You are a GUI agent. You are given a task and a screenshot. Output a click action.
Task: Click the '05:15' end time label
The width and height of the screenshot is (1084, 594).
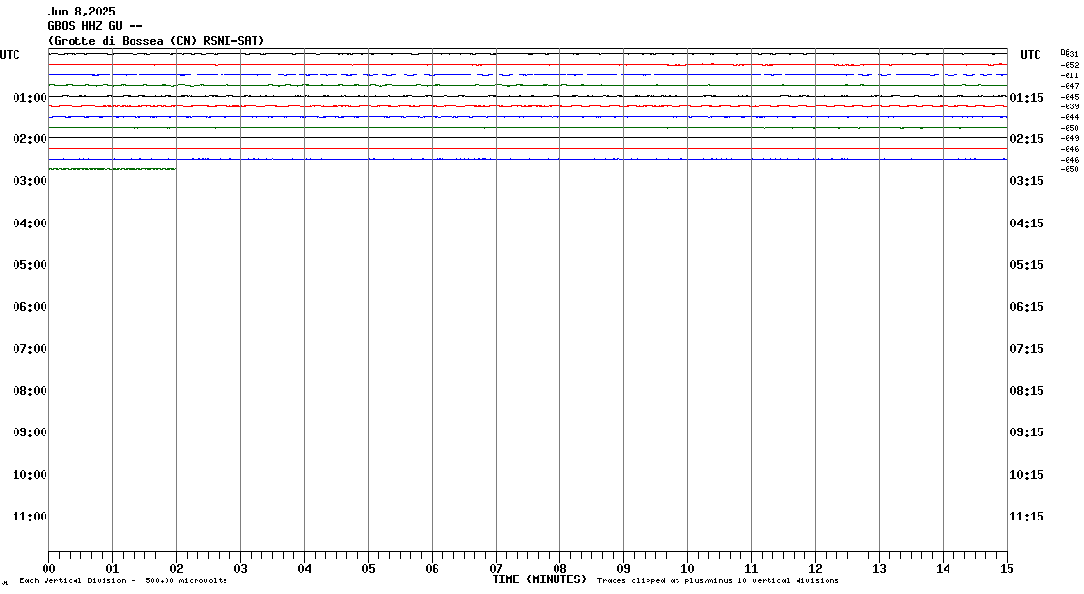[1027, 264]
